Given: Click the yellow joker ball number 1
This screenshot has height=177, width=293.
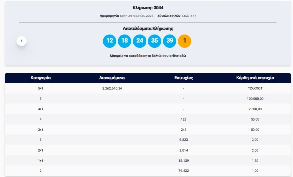Looking at the screenshot, I should (x=184, y=41).
